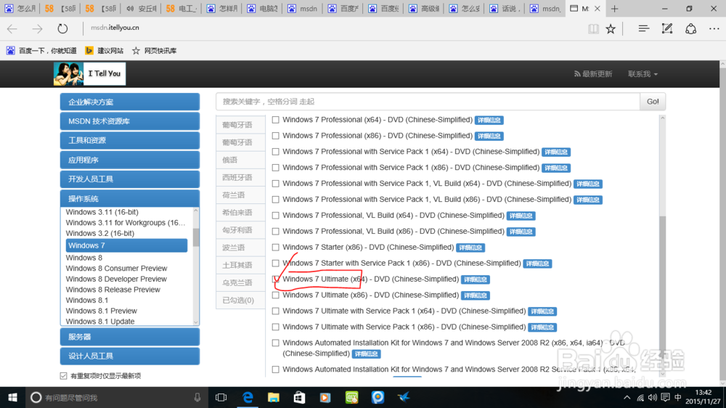
Task: Open File Explorer from taskbar
Action: tap(274, 397)
